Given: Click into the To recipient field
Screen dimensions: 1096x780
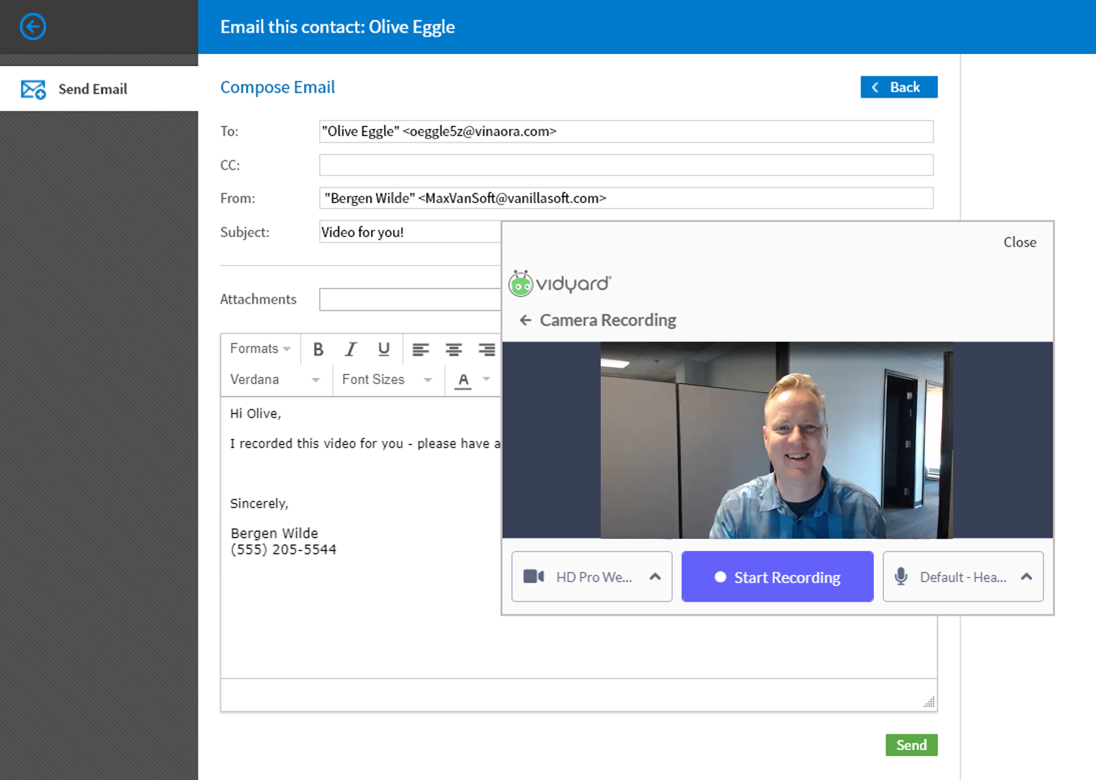Looking at the screenshot, I should coord(626,132).
